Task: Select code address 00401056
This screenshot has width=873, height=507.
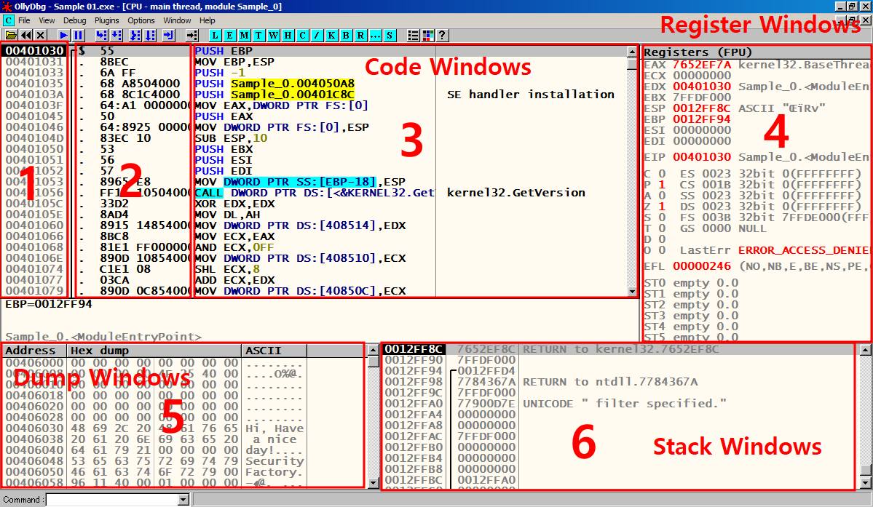Action: click(34, 192)
